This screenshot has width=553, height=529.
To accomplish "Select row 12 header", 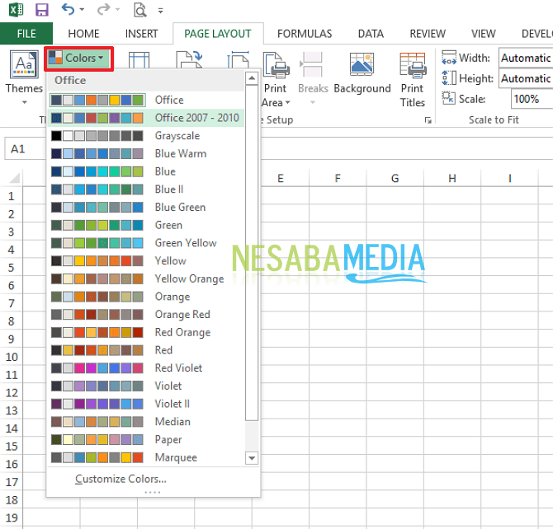I will coord(12,393).
